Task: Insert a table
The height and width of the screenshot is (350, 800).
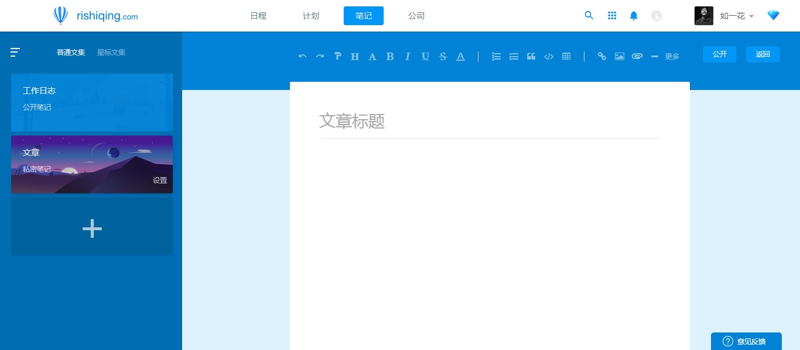Action: tap(566, 56)
